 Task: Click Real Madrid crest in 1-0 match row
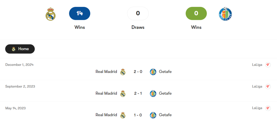(123, 115)
